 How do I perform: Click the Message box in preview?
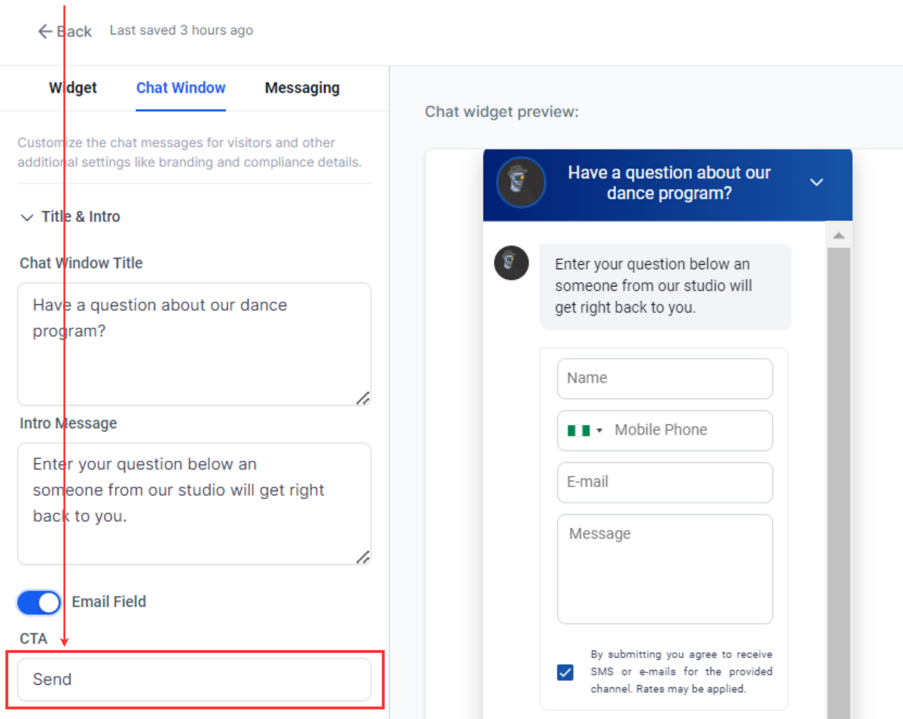(x=665, y=569)
